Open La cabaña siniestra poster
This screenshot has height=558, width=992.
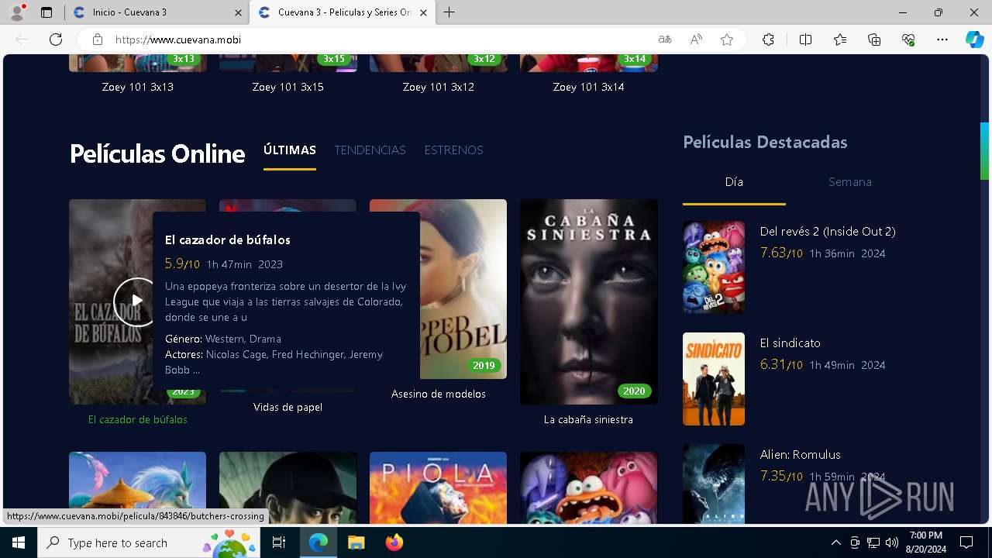[x=589, y=301]
